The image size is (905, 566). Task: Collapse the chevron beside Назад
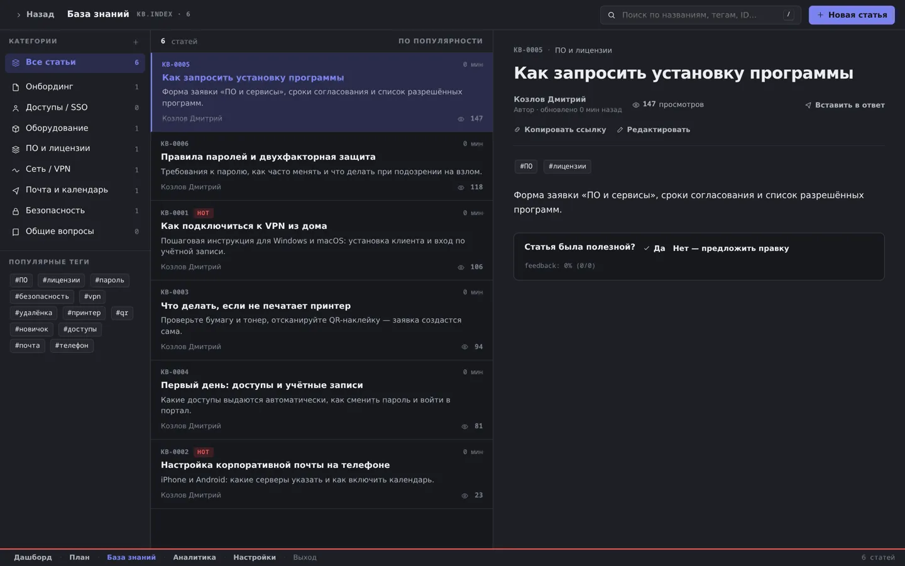click(18, 15)
